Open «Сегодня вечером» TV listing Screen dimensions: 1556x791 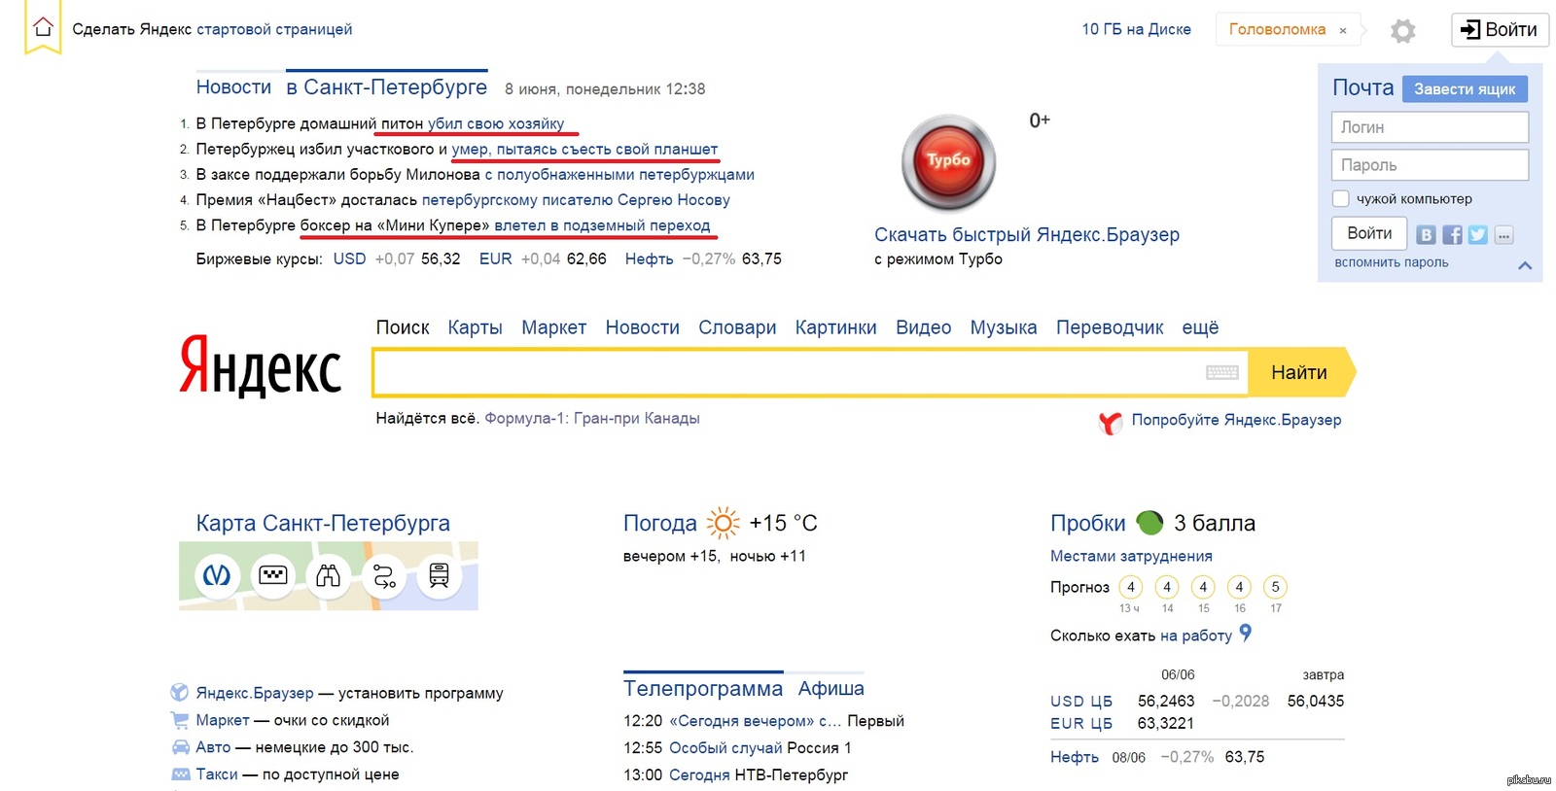(x=755, y=721)
